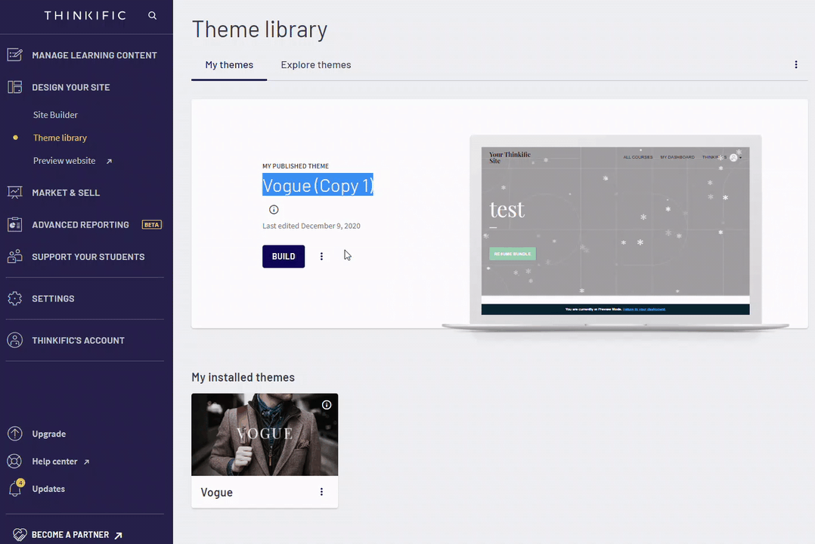Click the Manage Learning Content pencil icon
The image size is (815, 544).
(x=14, y=55)
